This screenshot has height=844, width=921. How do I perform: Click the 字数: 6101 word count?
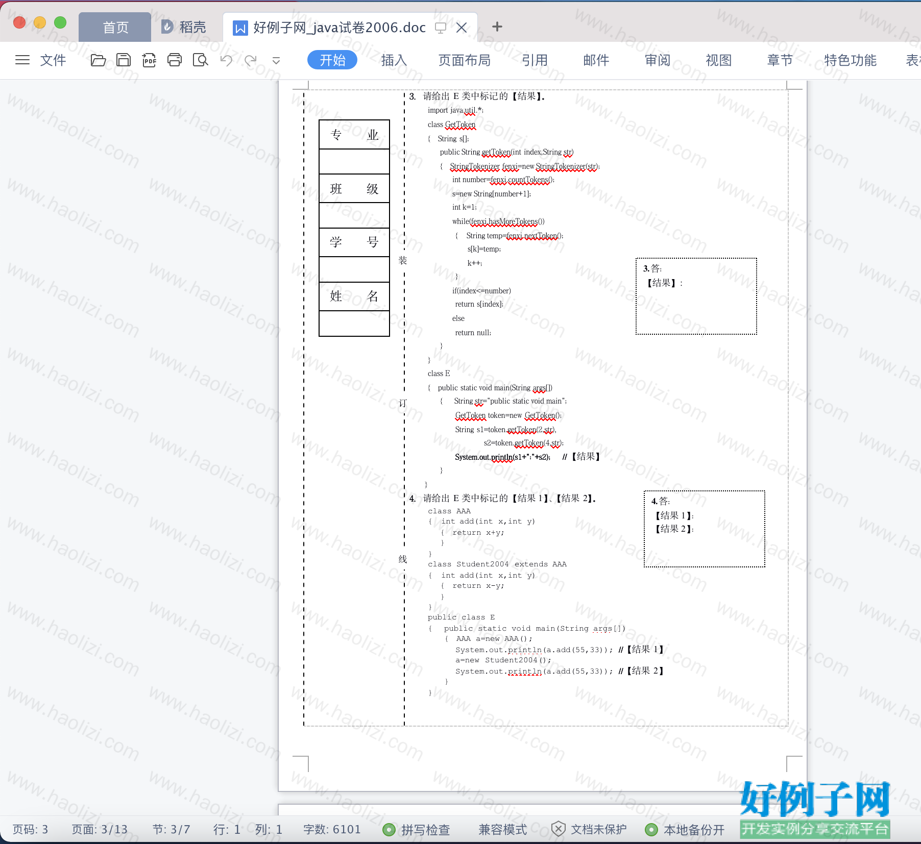click(x=332, y=830)
